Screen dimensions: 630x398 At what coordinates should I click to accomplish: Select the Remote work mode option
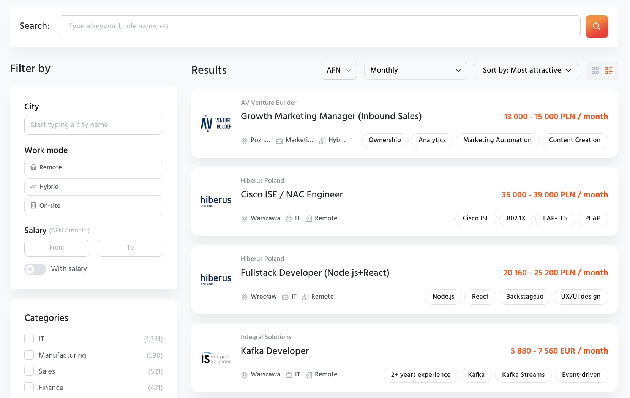point(93,167)
